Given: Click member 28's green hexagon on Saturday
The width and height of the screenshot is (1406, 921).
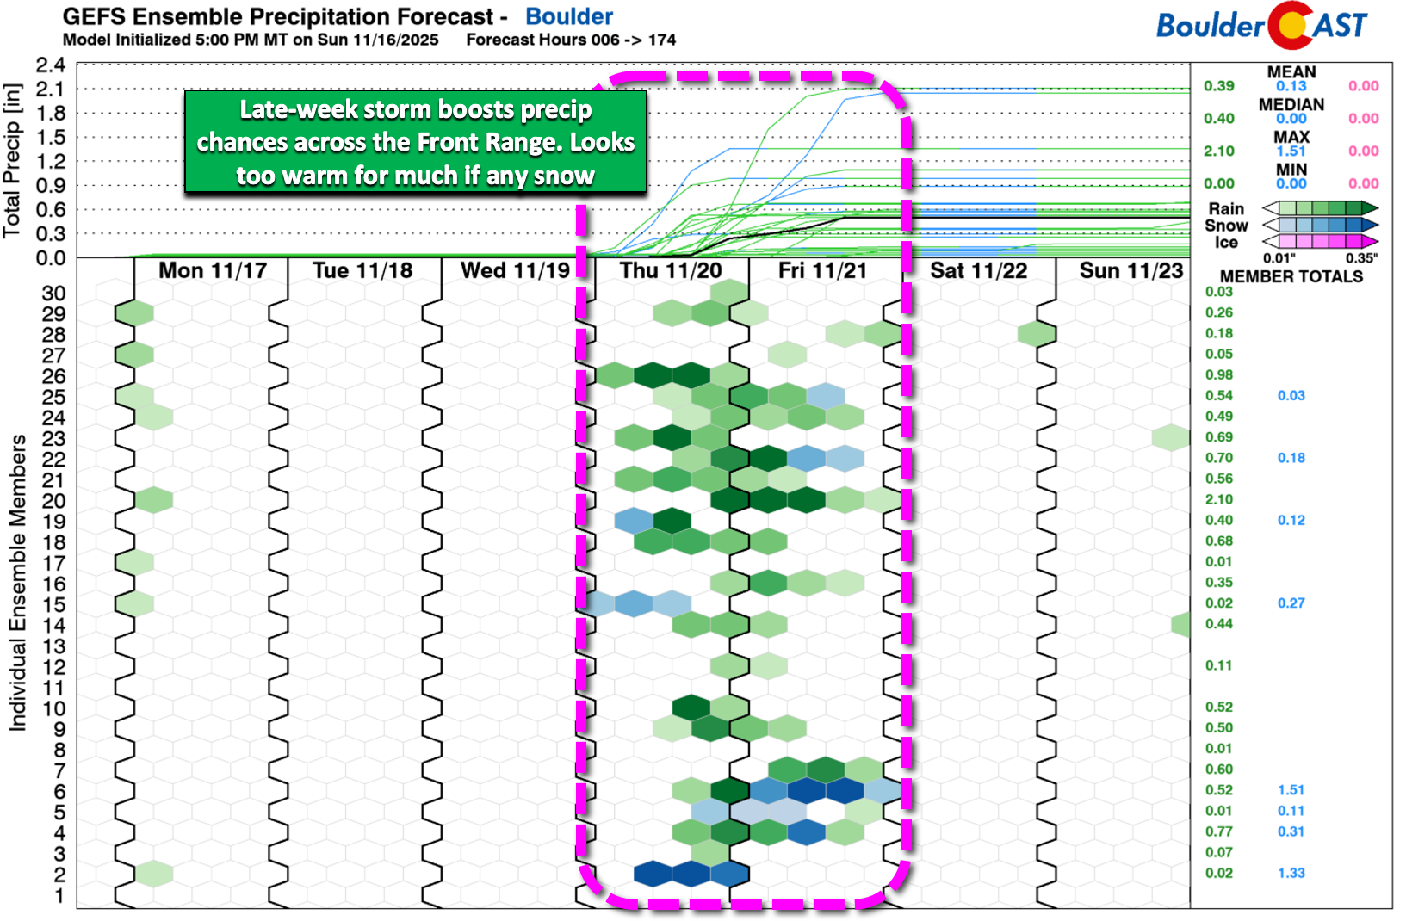Looking at the screenshot, I should (1037, 334).
